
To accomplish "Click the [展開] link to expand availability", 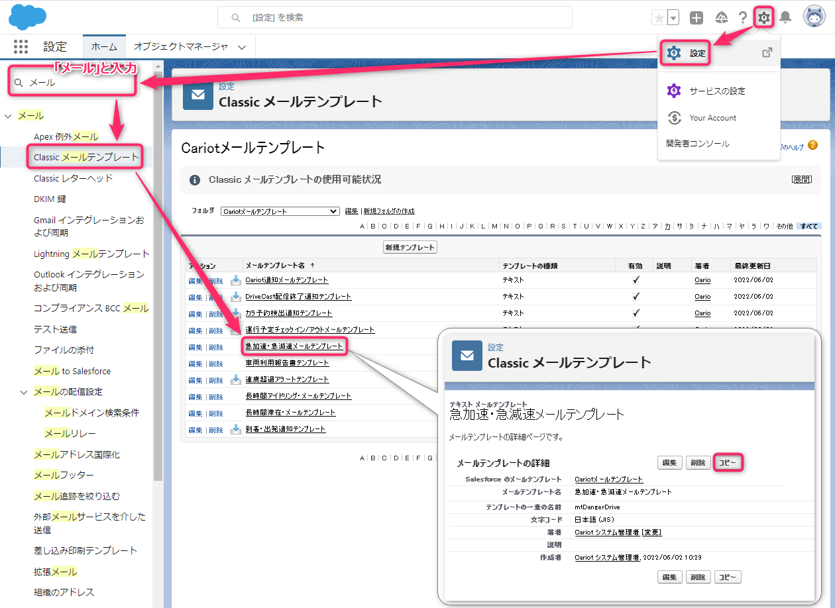I will pyautogui.click(x=801, y=179).
